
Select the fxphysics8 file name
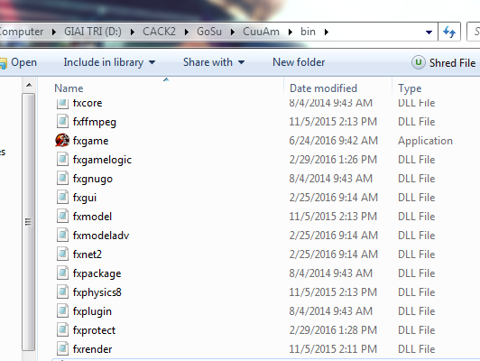pos(97,292)
